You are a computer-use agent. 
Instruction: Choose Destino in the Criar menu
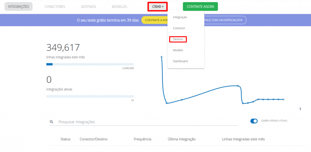click(x=178, y=39)
